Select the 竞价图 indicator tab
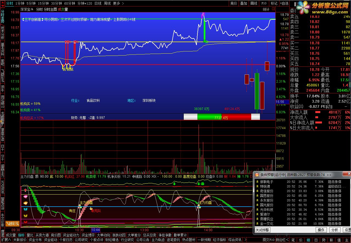 [56, 235]
